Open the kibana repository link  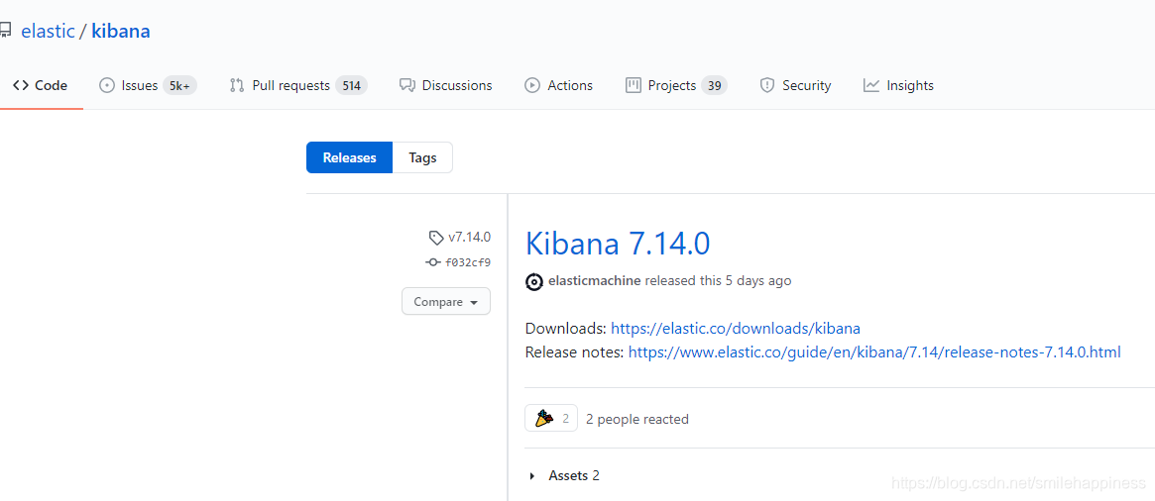pos(121,32)
